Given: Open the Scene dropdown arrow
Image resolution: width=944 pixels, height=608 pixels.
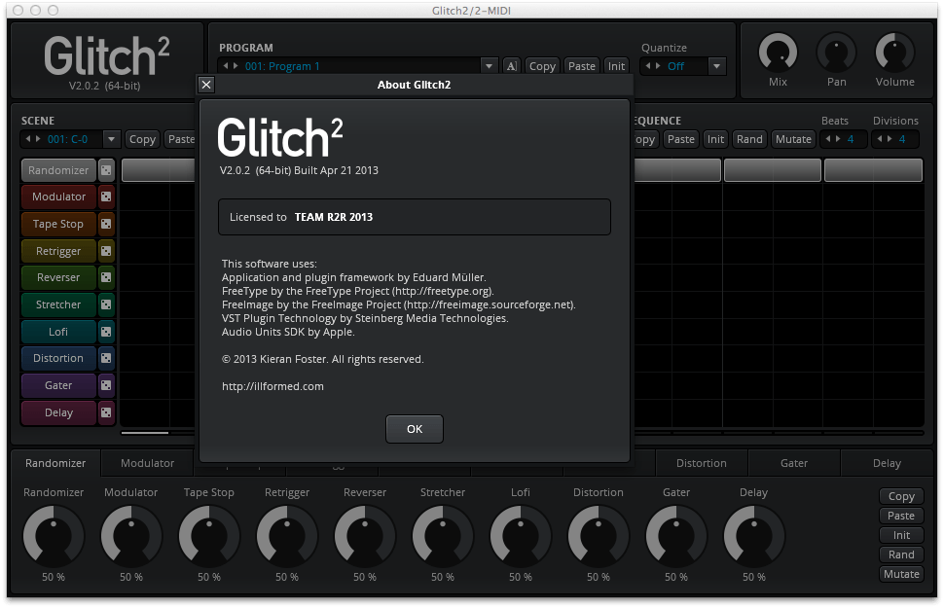Looking at the screenshot, I should pos(111,139).
